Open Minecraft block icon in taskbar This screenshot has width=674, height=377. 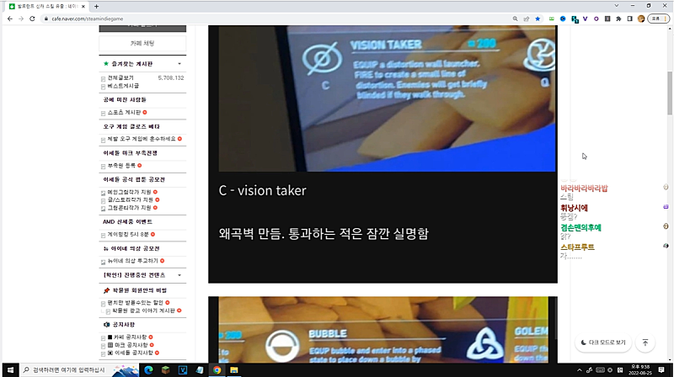pos(165,369)
